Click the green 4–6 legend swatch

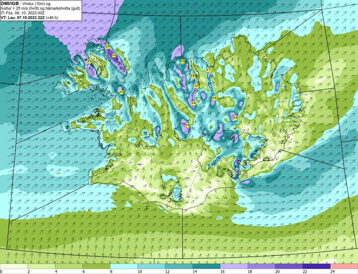click(x=69, y=266)
